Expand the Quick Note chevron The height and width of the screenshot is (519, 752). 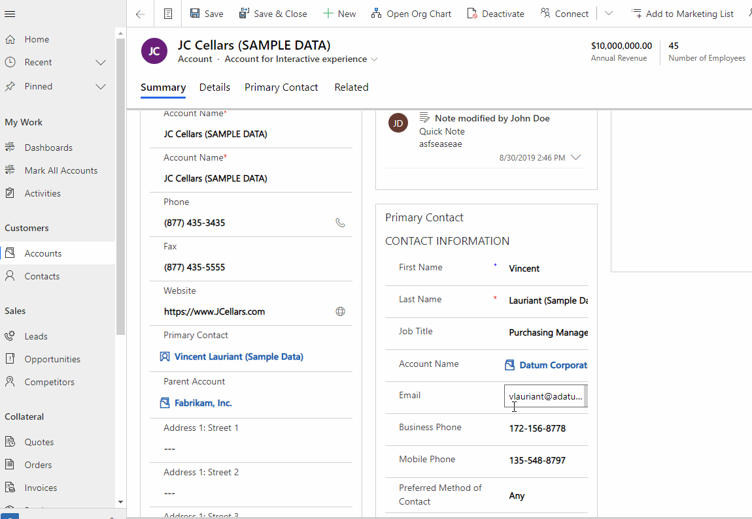[x=575, y=157]
